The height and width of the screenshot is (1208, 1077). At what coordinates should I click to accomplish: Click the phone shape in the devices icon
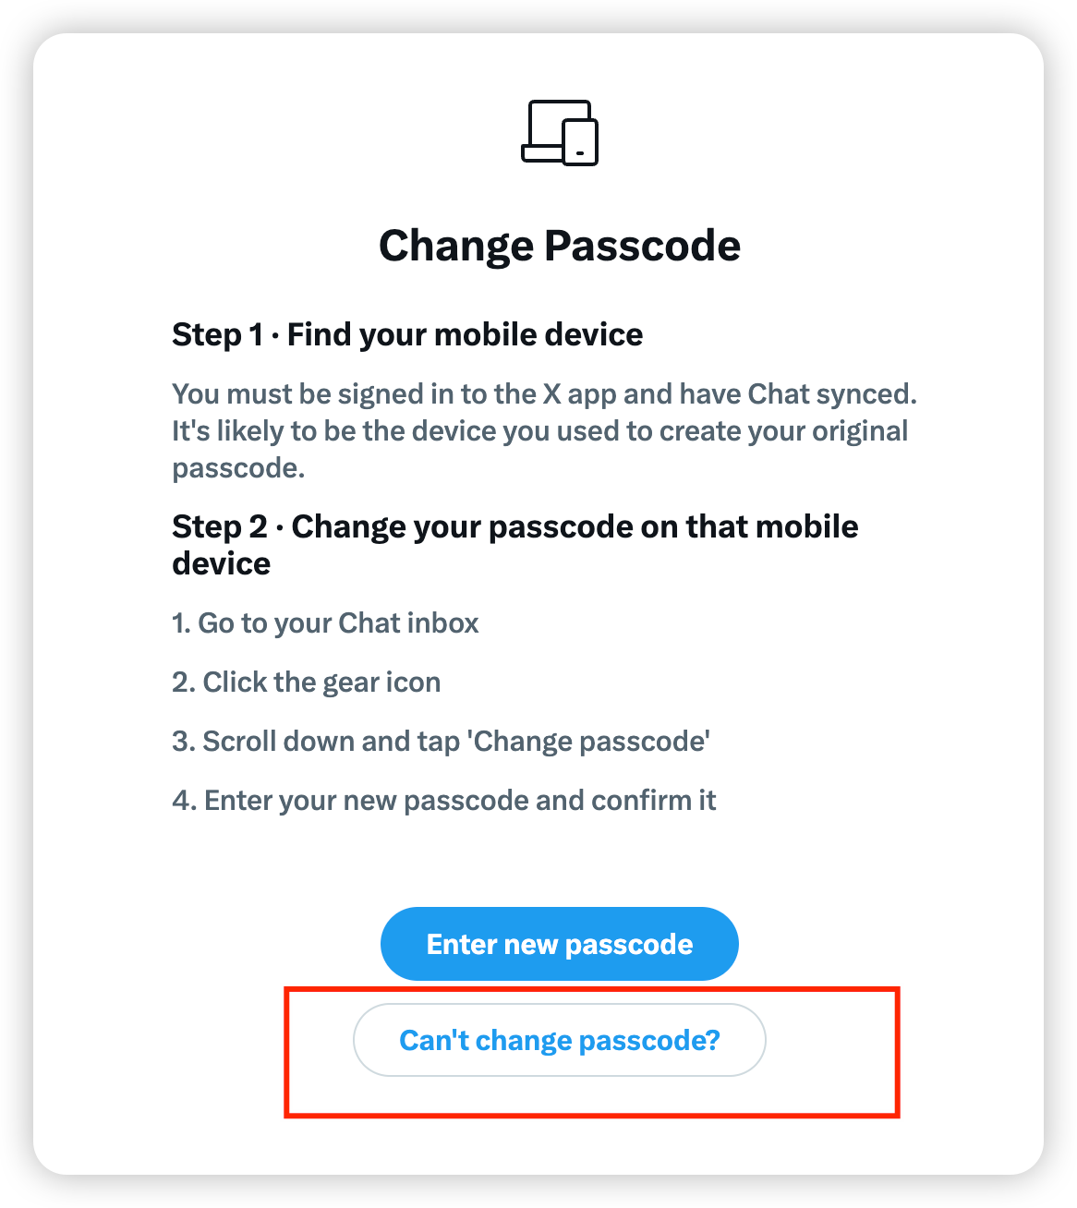(x=581, y=143)
